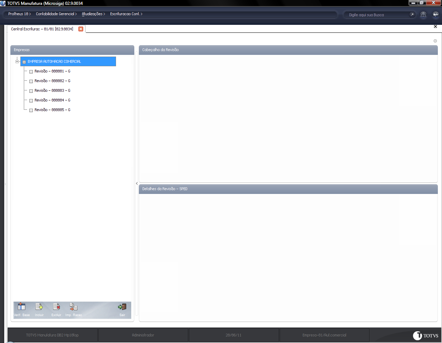The height and width of the screenshot is (343, 442).
Task: Click the Imp. Razao icon
Action: pyautogui.click(x=74, y=306)
